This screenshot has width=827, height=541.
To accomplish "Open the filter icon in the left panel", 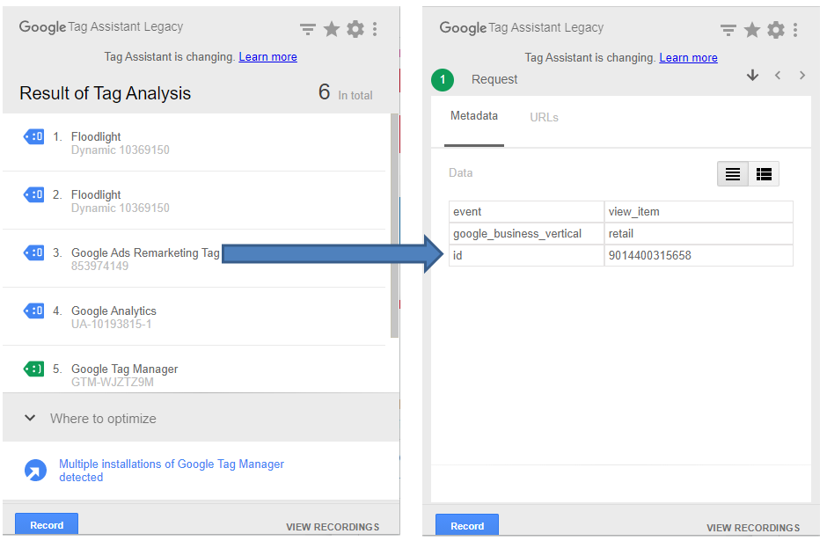I will click(307, 27).
